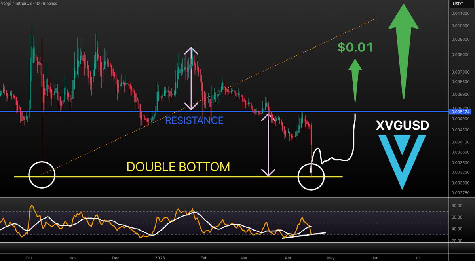475x261 pixels.
Task: Click the 0.003000 price scale label
Action: [x=461, y=183]
